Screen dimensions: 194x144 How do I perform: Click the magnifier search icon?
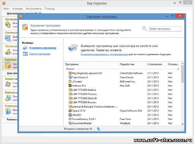(x=145, y=29)
